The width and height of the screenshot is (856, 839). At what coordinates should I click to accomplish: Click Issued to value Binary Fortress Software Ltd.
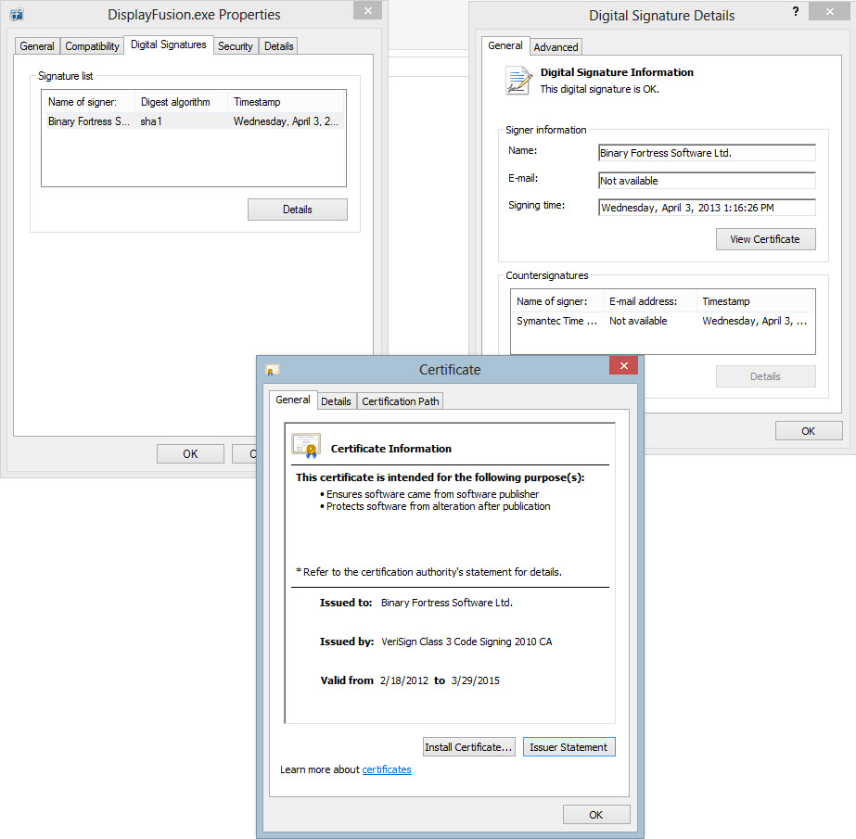[447, 603]
